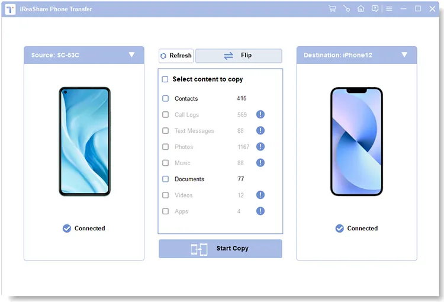
Task: Expand the Destination iPhone12 device dropdown
Action: pyautogui.click(x=404, y=54)
